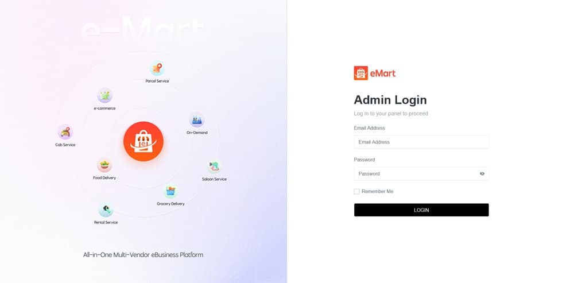Click the Admin Login heading

pos(390,100)
